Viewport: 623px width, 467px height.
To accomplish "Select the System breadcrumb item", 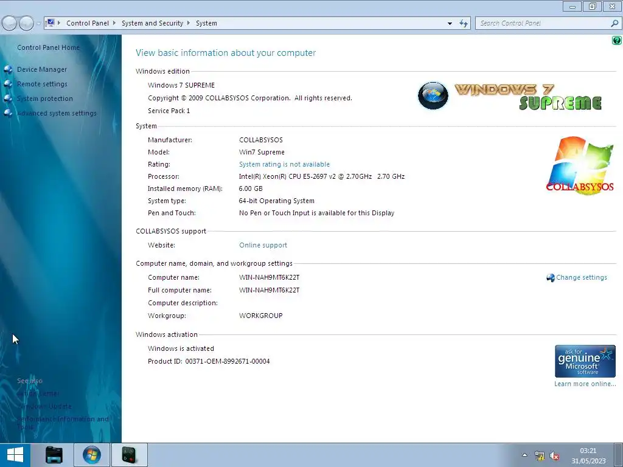I will pyautogui.click(x=206, y=23).
